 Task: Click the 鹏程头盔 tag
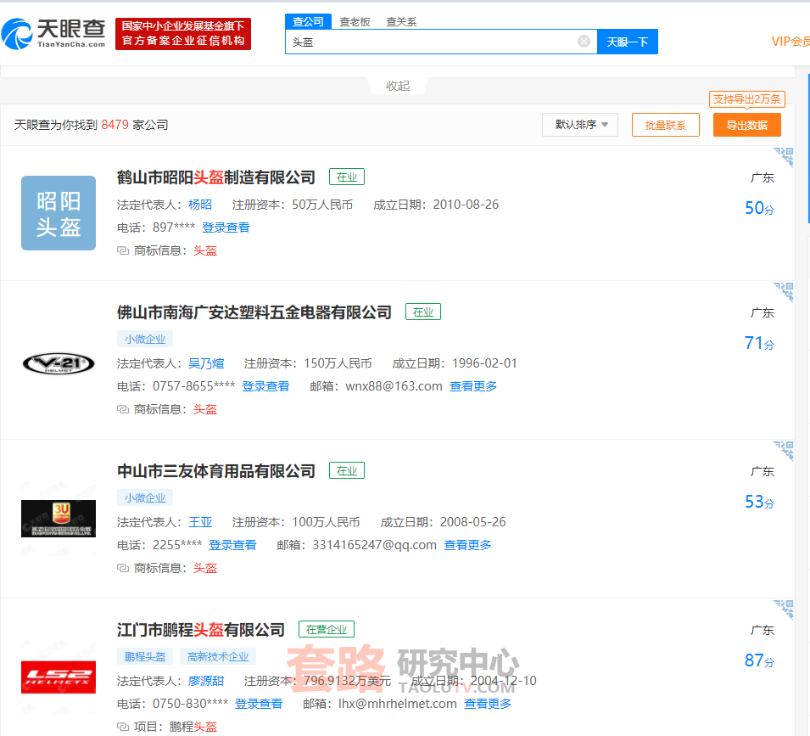click(x=145, y=656)
